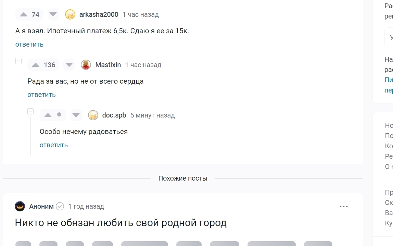Image resolution: width=393 pixels, height=246 pixels.
Task: Collapse Mastixin's comment thread
Action: [x=18, y=61]
